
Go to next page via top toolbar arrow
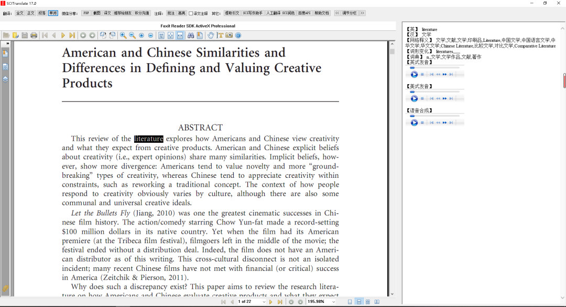[x=63, y=36]
